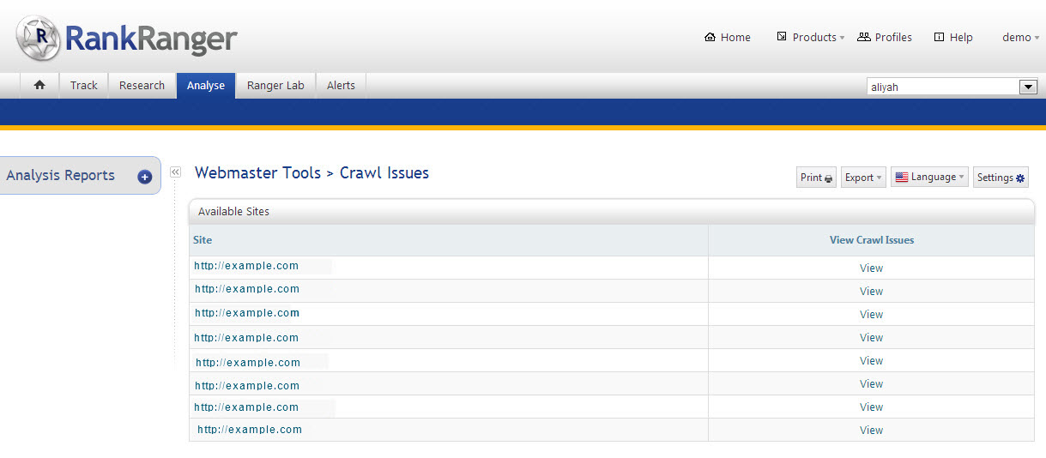1046x458 pixels.
Task: Click the home icon tab
Action: tap(39, 86)
